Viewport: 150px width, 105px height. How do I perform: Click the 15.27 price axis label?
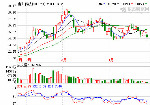(12, 32)
